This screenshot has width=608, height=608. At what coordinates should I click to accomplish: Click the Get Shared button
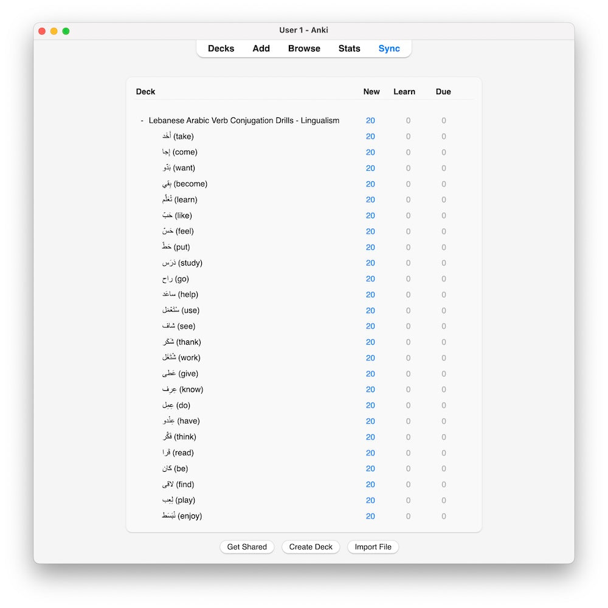pos(247,547)
